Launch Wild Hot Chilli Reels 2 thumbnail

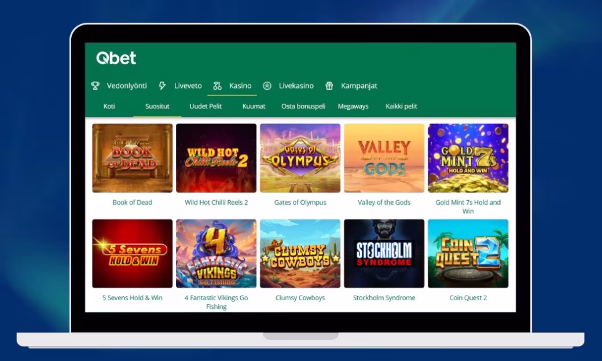(216, 158)
